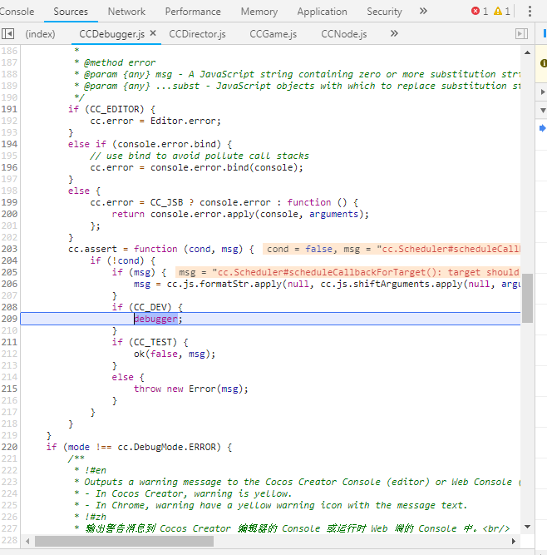Toggle the debugger sidebar pane icon
Screen dimensions: 547x555
click(521, 34)
